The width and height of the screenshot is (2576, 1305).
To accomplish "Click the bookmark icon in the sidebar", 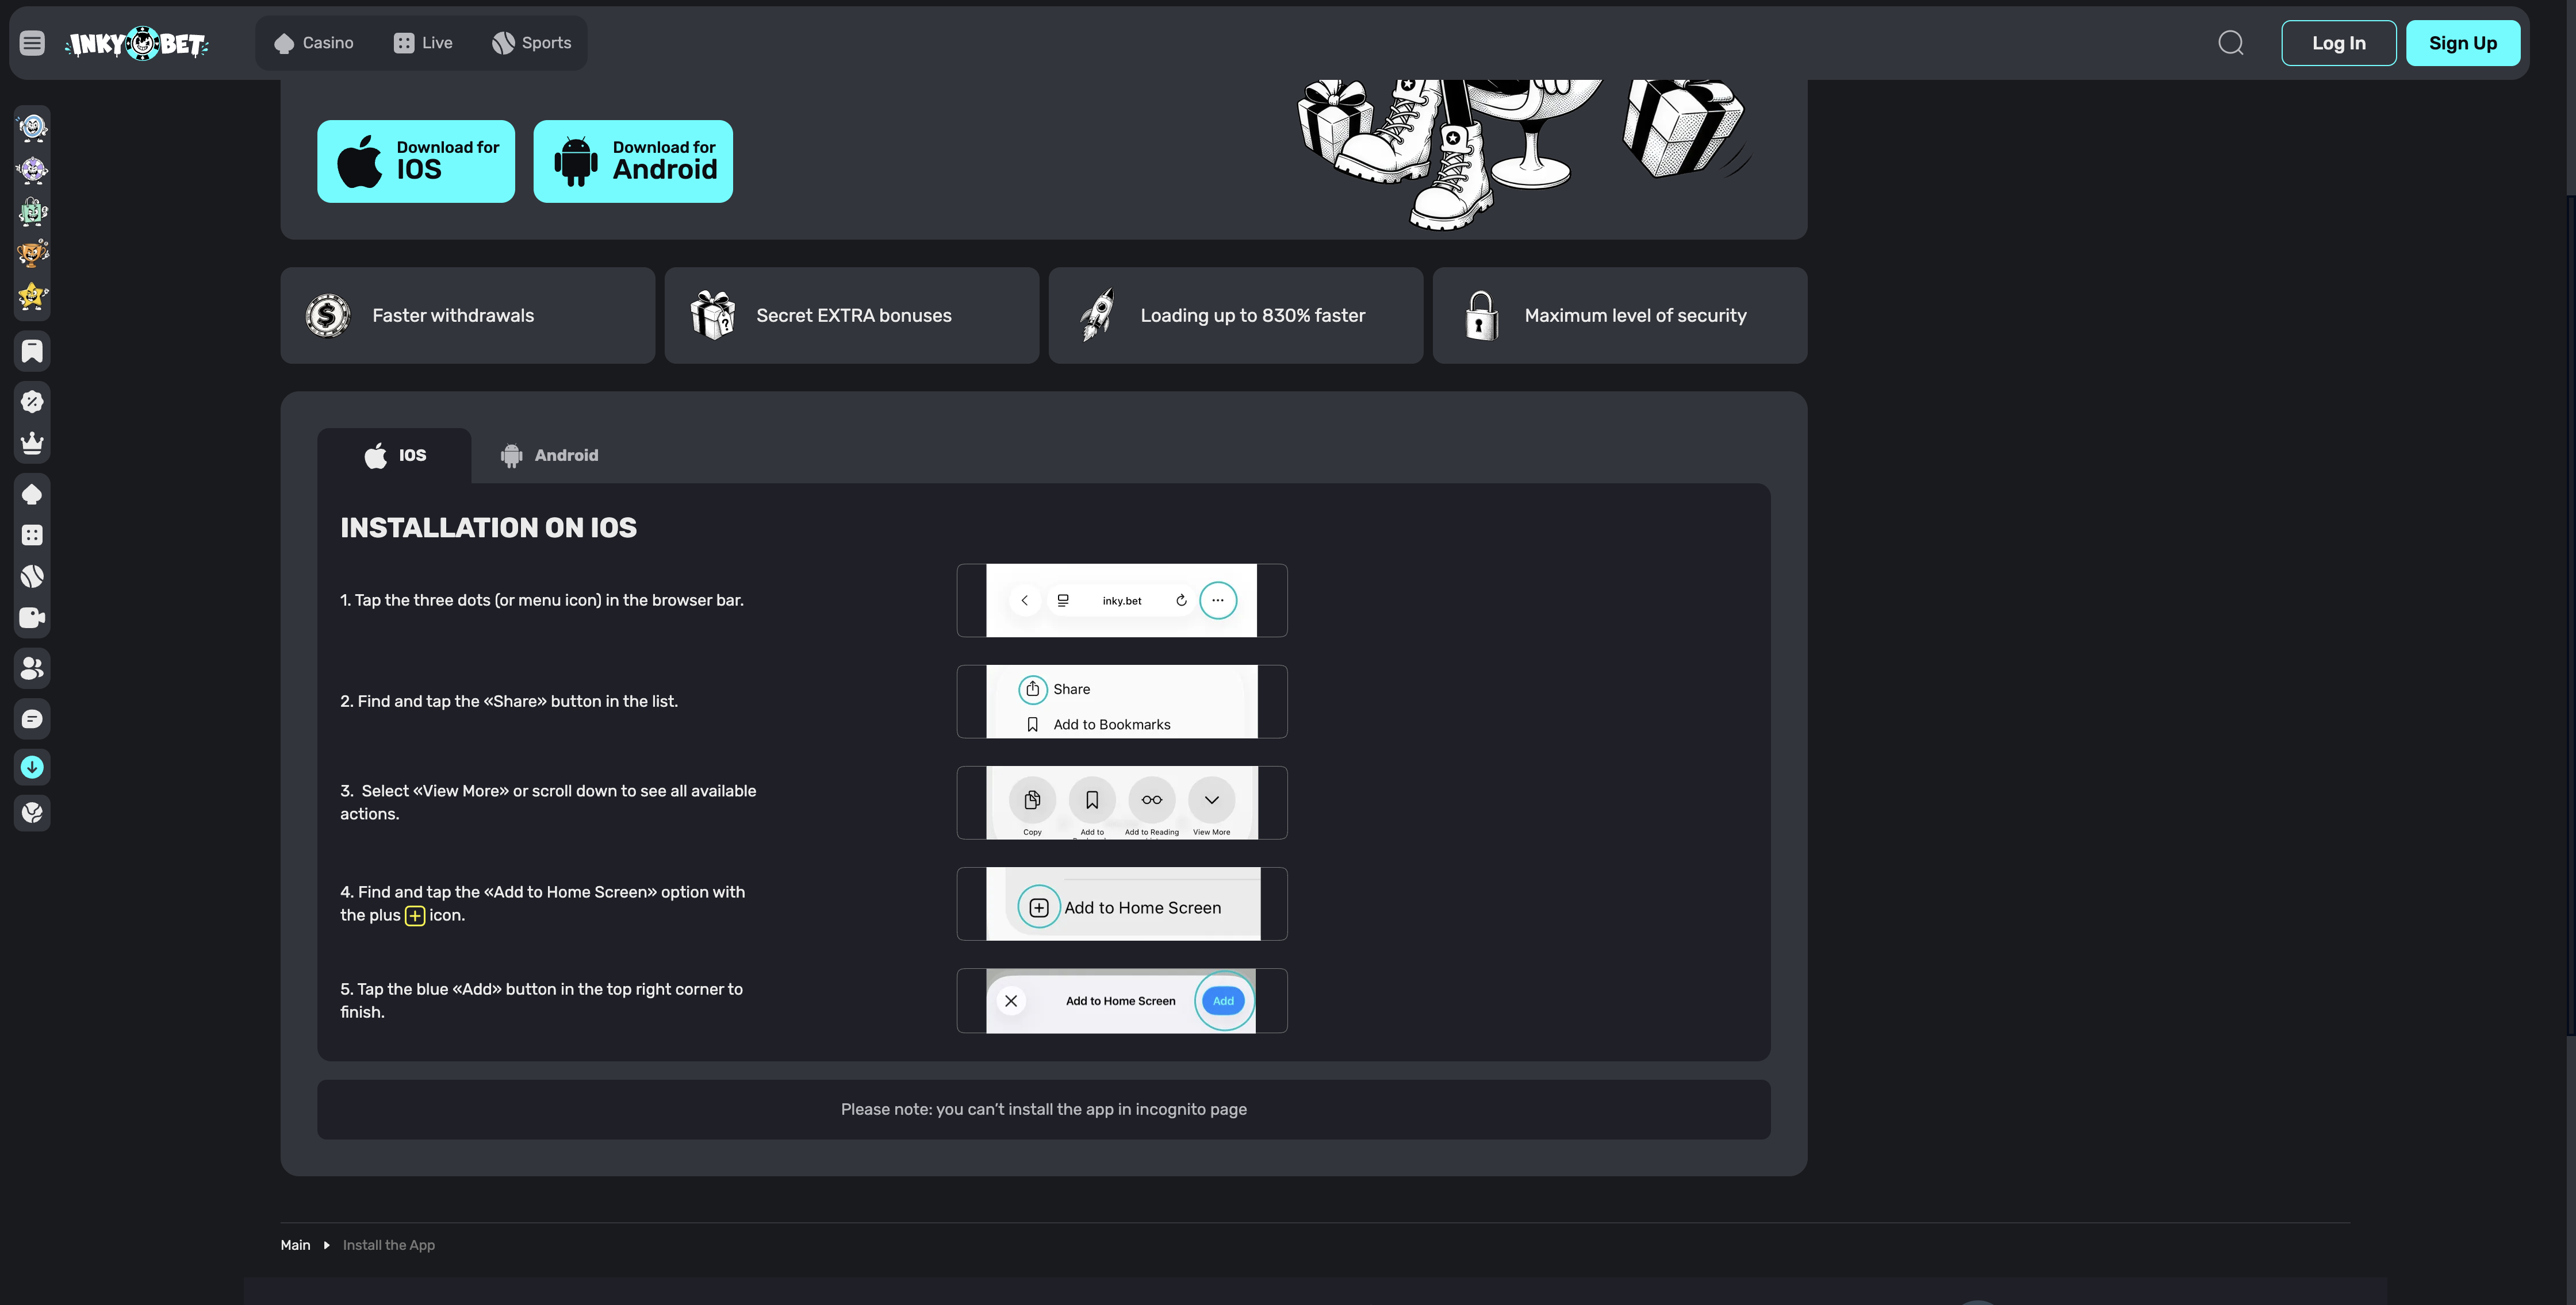I will (x=32, y=351).
